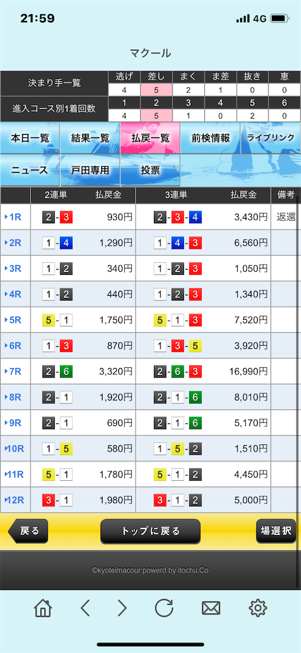Tap the signal strength bars icon
Viewport: 301px width, 653px height.
(x=242, y=18)
